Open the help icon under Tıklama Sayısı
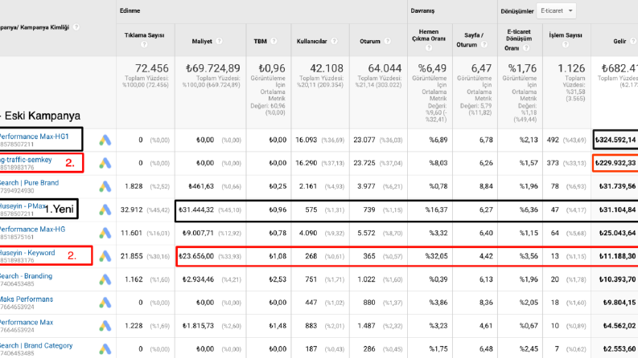Image resolution: width=638 pixels, height=358 pixels. click(x=144, y=44)
